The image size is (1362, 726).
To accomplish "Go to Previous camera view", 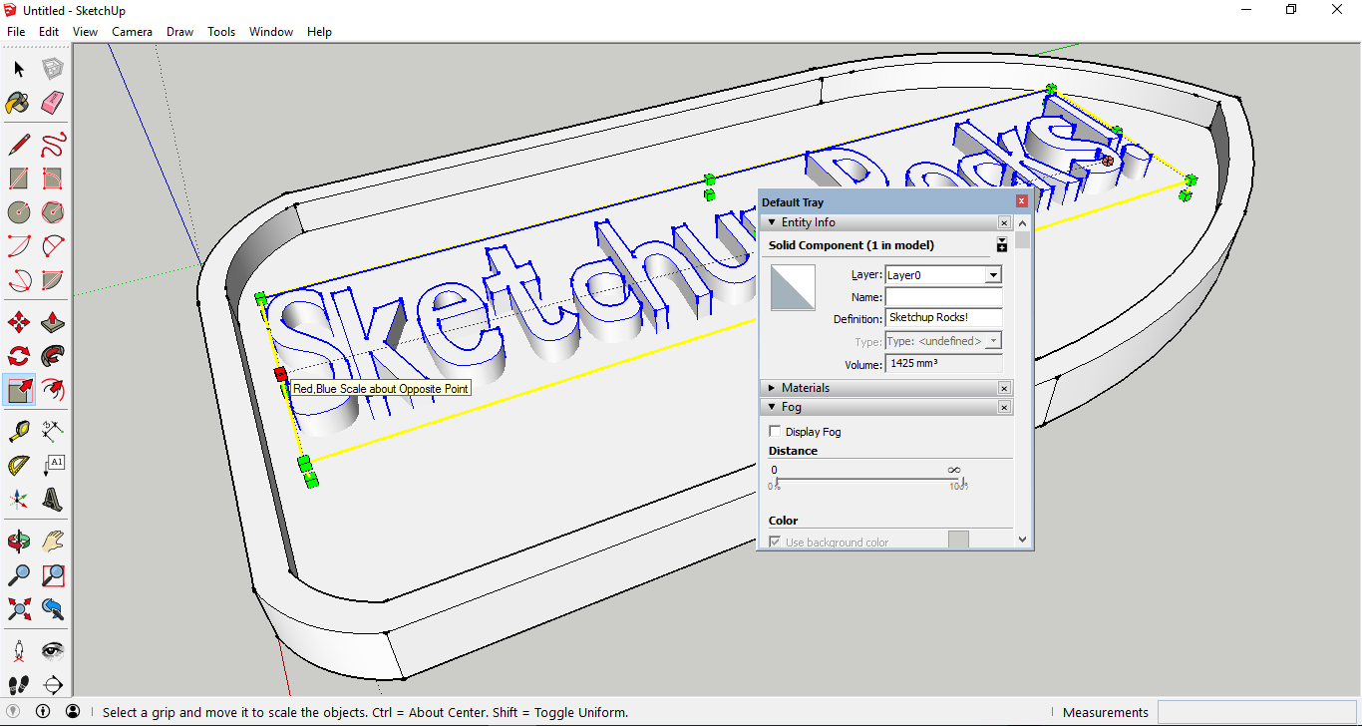I will tap(53, 609).
